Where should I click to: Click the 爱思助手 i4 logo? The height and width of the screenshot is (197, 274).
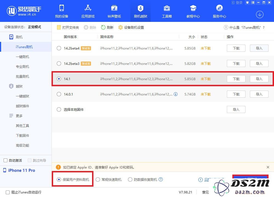tap(24, 11)
